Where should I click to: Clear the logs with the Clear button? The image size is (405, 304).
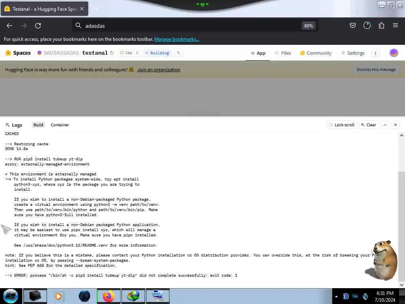pyautogui.click(x=368, y=125)
